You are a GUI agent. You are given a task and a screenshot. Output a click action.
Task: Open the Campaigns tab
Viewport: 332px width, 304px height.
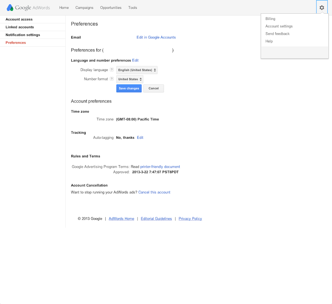click(x=84, y=8)
